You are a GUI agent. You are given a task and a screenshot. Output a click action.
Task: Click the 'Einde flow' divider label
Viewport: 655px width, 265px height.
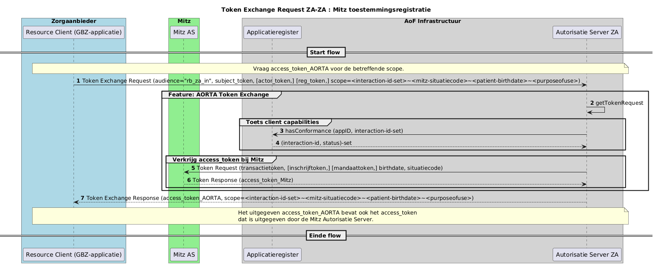[325, 236]
